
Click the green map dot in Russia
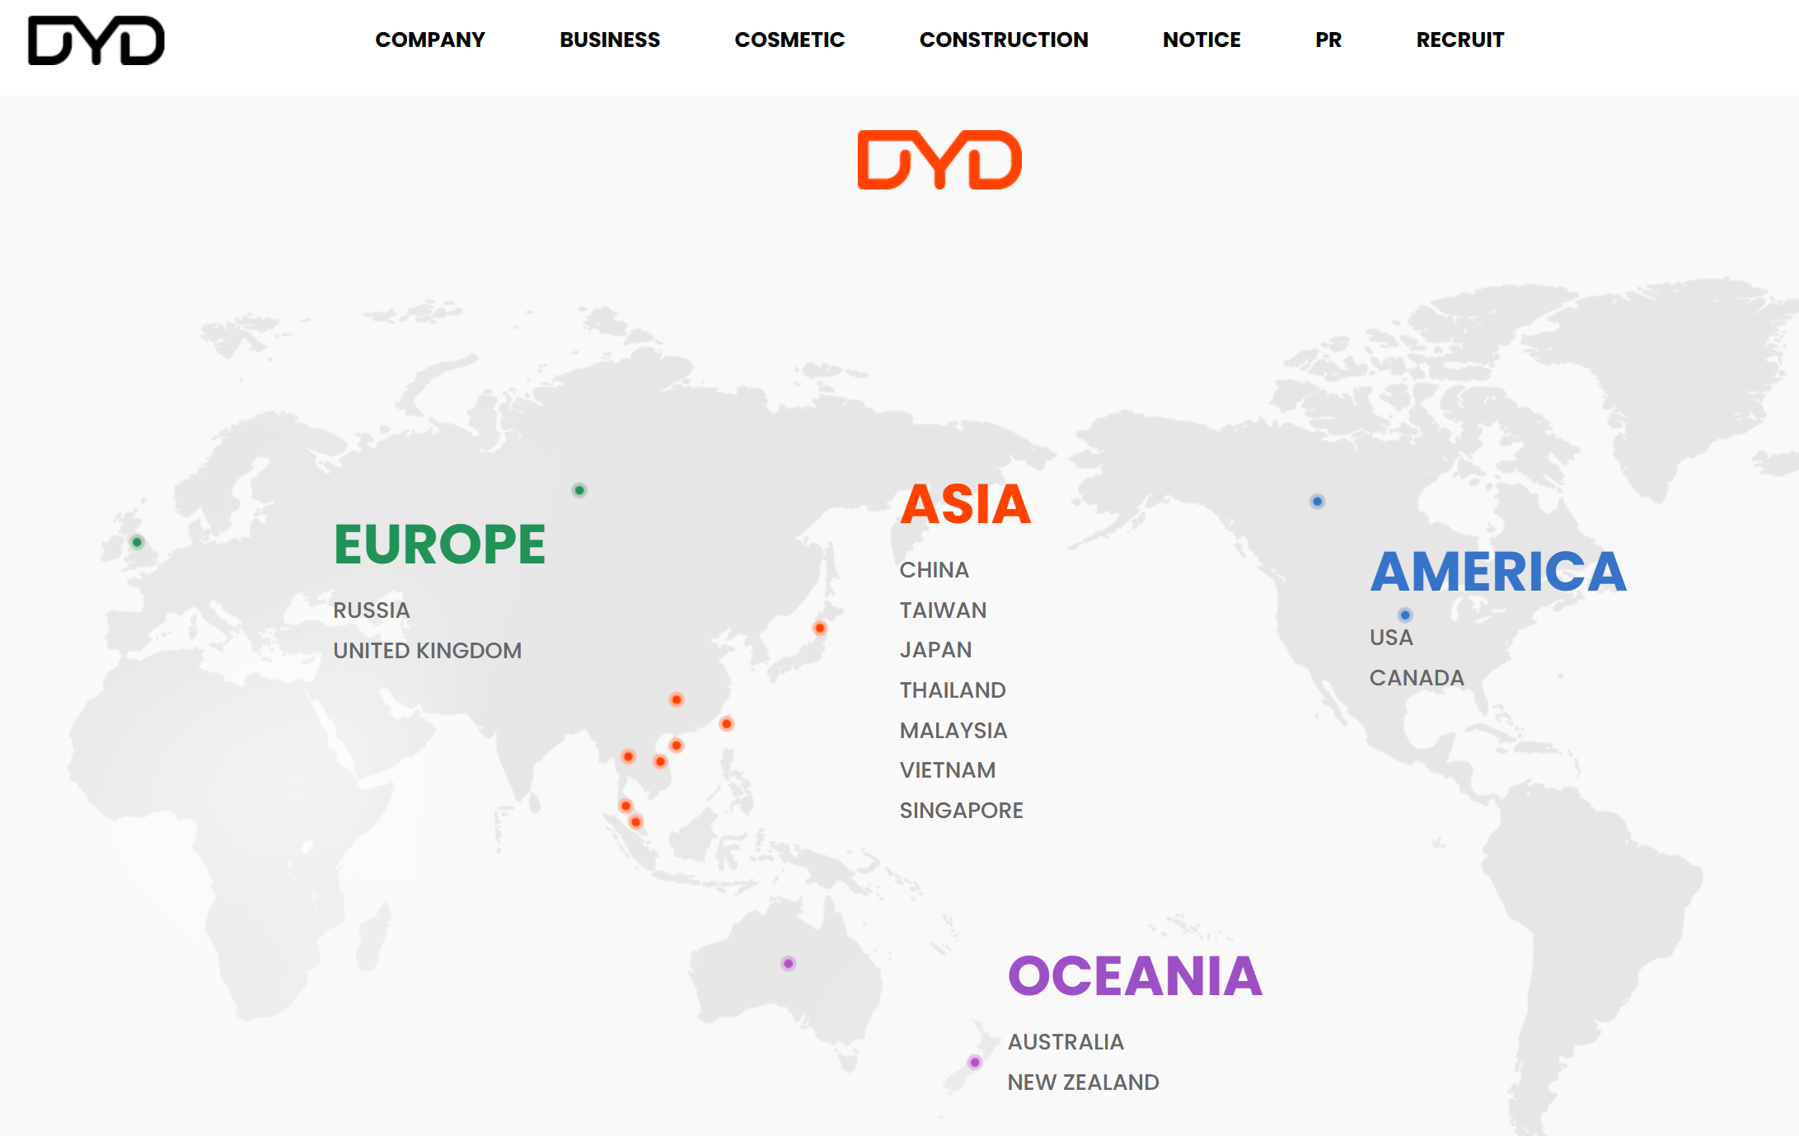[579, 490]
